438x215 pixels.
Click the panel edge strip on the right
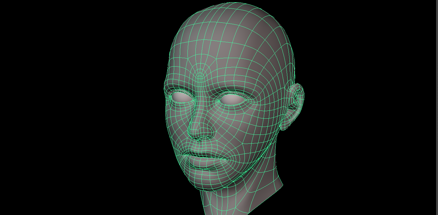click(x=435, y=107)
